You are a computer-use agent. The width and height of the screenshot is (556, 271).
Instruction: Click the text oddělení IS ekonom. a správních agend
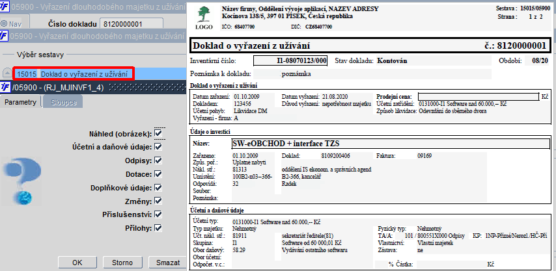coord(327,170)
